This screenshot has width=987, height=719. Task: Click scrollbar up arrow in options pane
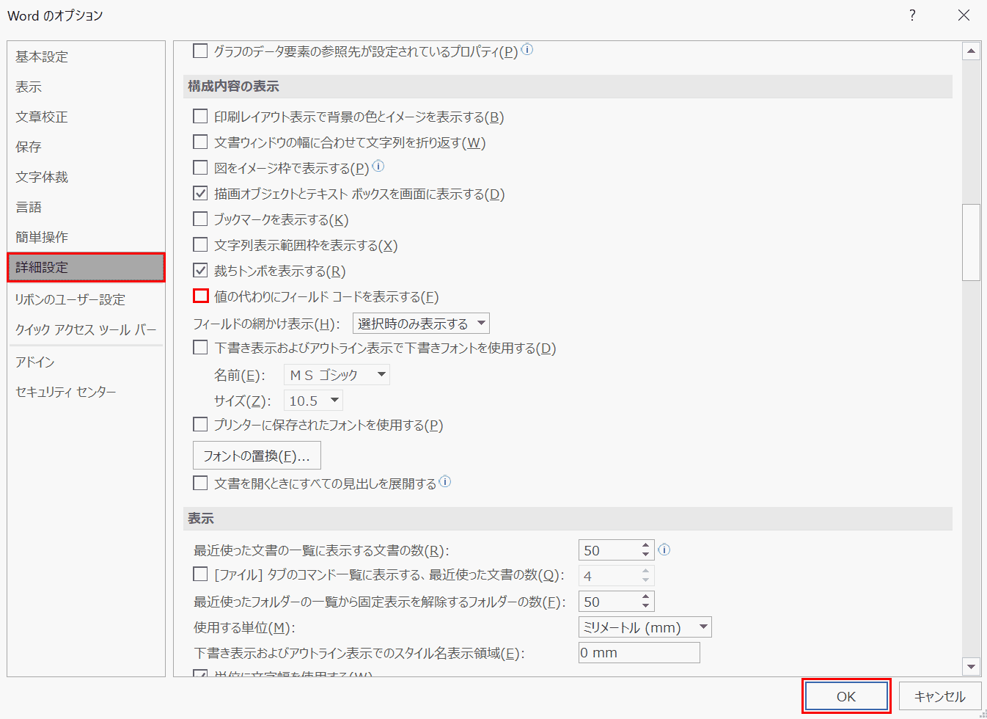point(971,51)
